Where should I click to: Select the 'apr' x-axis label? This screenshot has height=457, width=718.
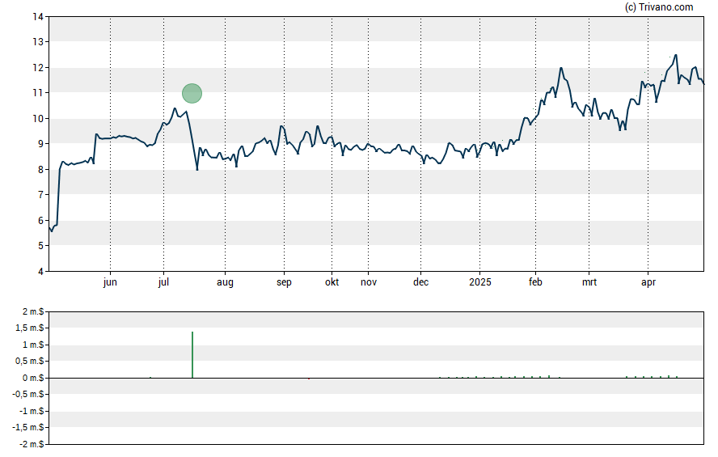tap(648, 282)
